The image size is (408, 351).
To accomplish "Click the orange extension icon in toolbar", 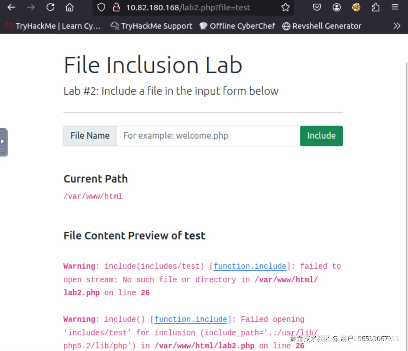I will [x=356, y=7].
